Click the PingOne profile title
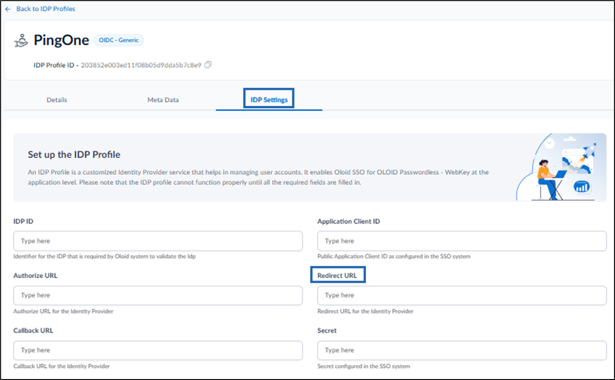Viewport: 615px width, 380px height. [x=61, y=40]
